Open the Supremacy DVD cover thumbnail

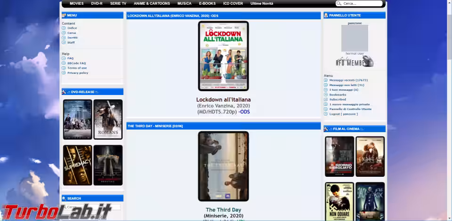tap(78, 165)
